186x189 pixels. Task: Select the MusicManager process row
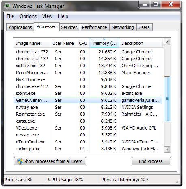(88, 73)
